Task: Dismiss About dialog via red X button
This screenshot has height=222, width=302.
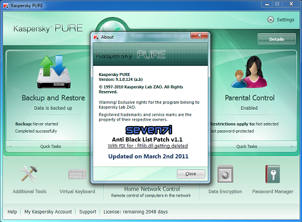Action: [199, 36]
